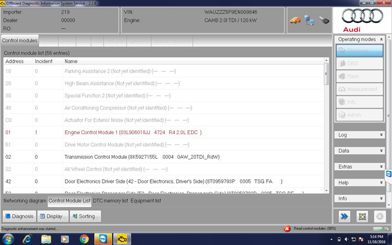The image size is (392, 245).
Task: Launch Internet Explorer from taskbar
Action: coord(27,239)
